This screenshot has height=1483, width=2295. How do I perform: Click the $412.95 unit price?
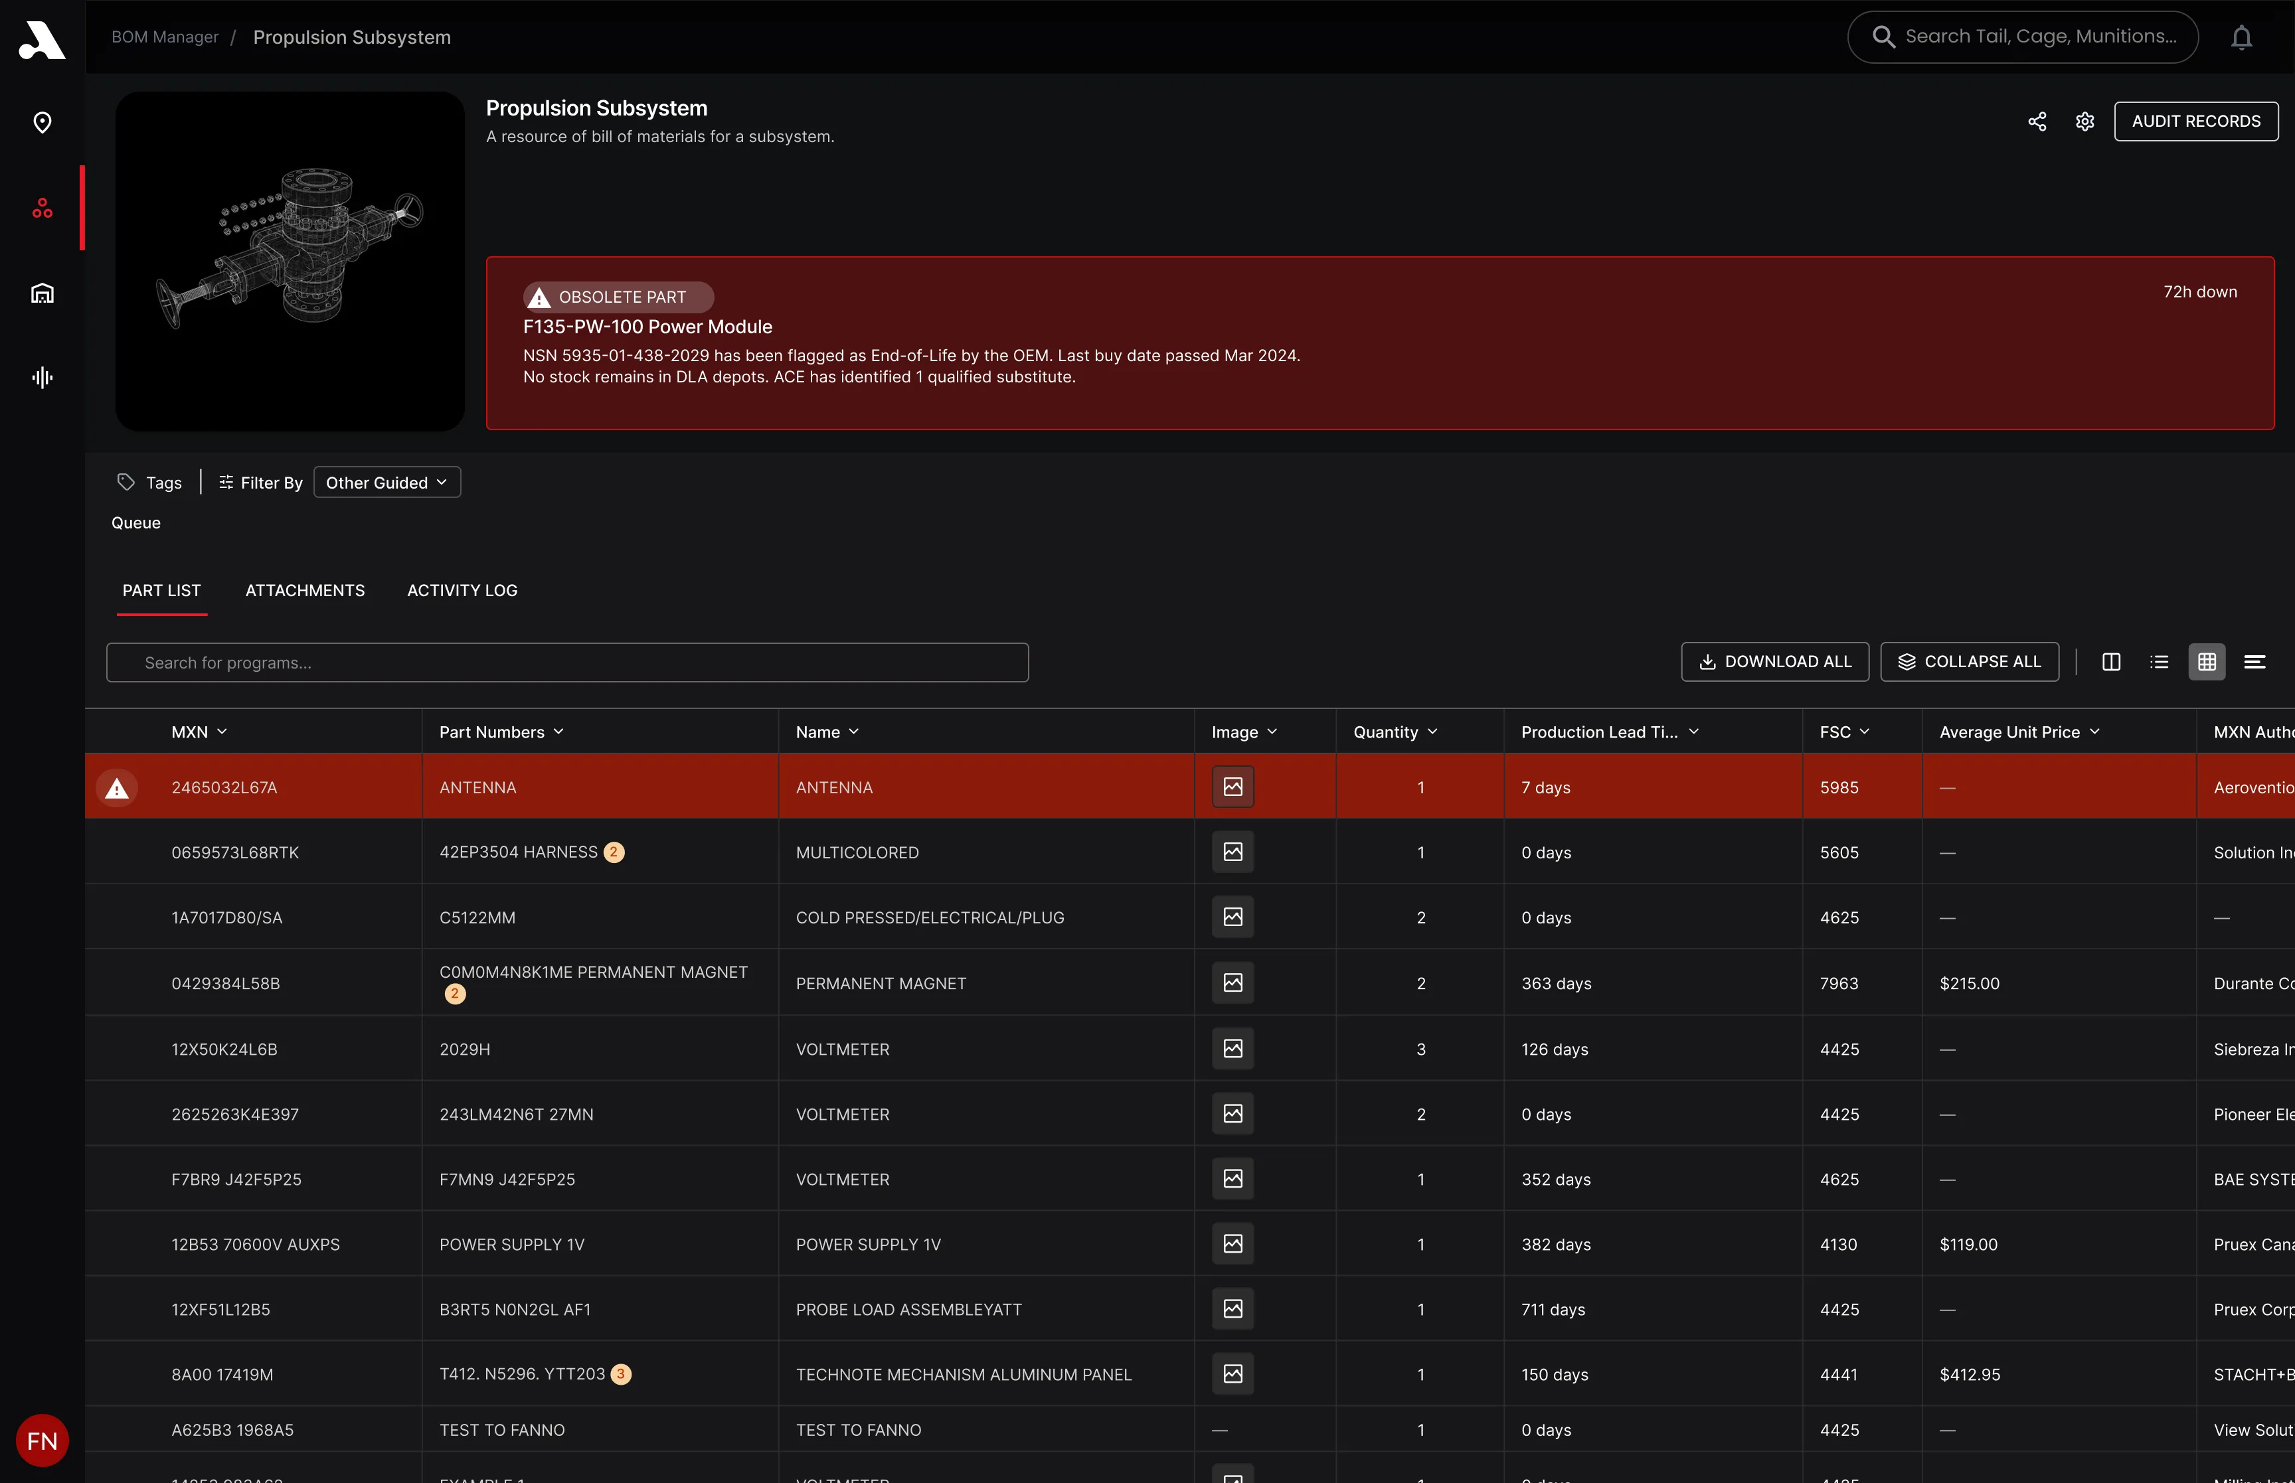click(1970, 1374)
